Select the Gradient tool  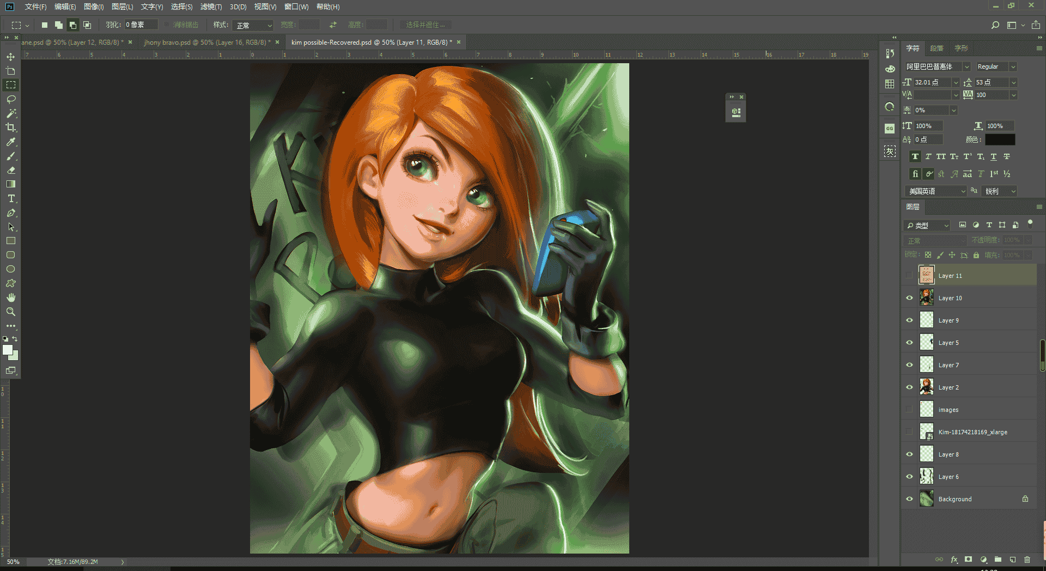(10, 184)
